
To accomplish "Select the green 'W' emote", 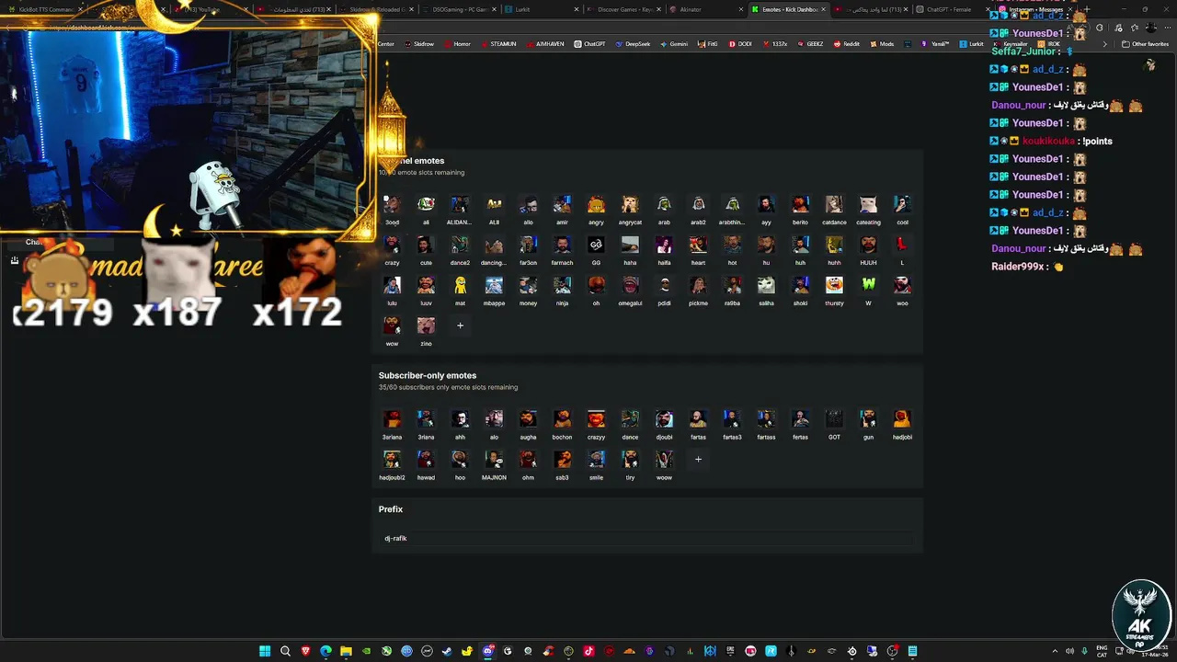I will (868, 285).
